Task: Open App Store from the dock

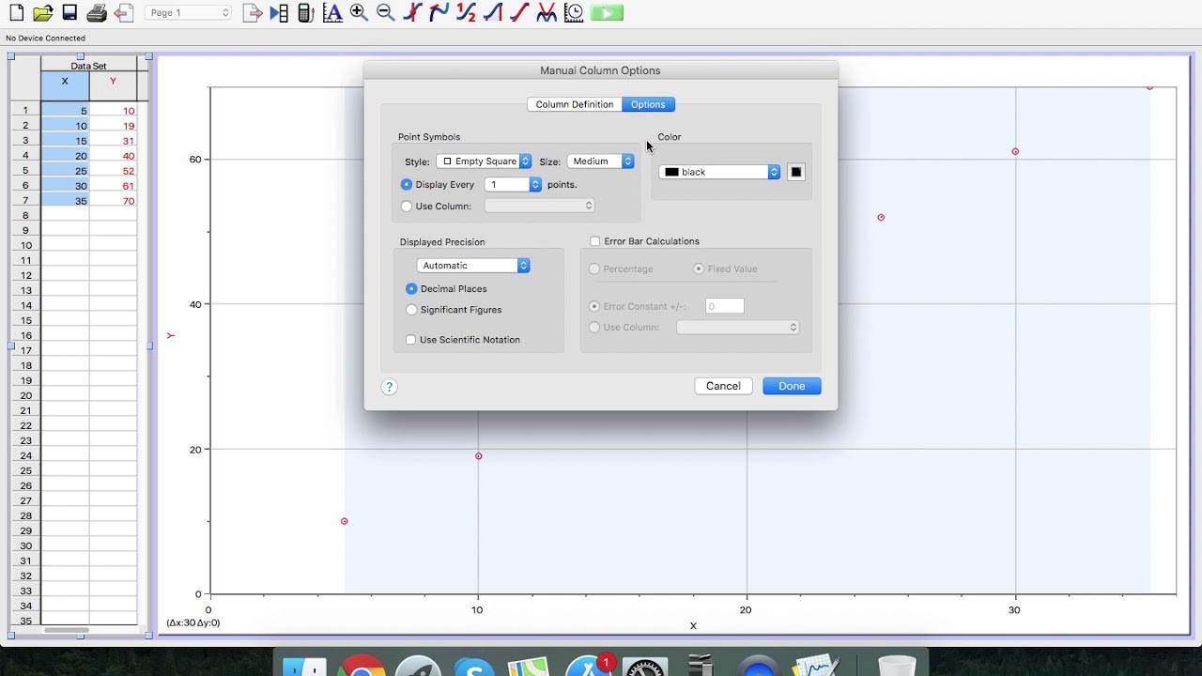Action: [x=589, y=665]
